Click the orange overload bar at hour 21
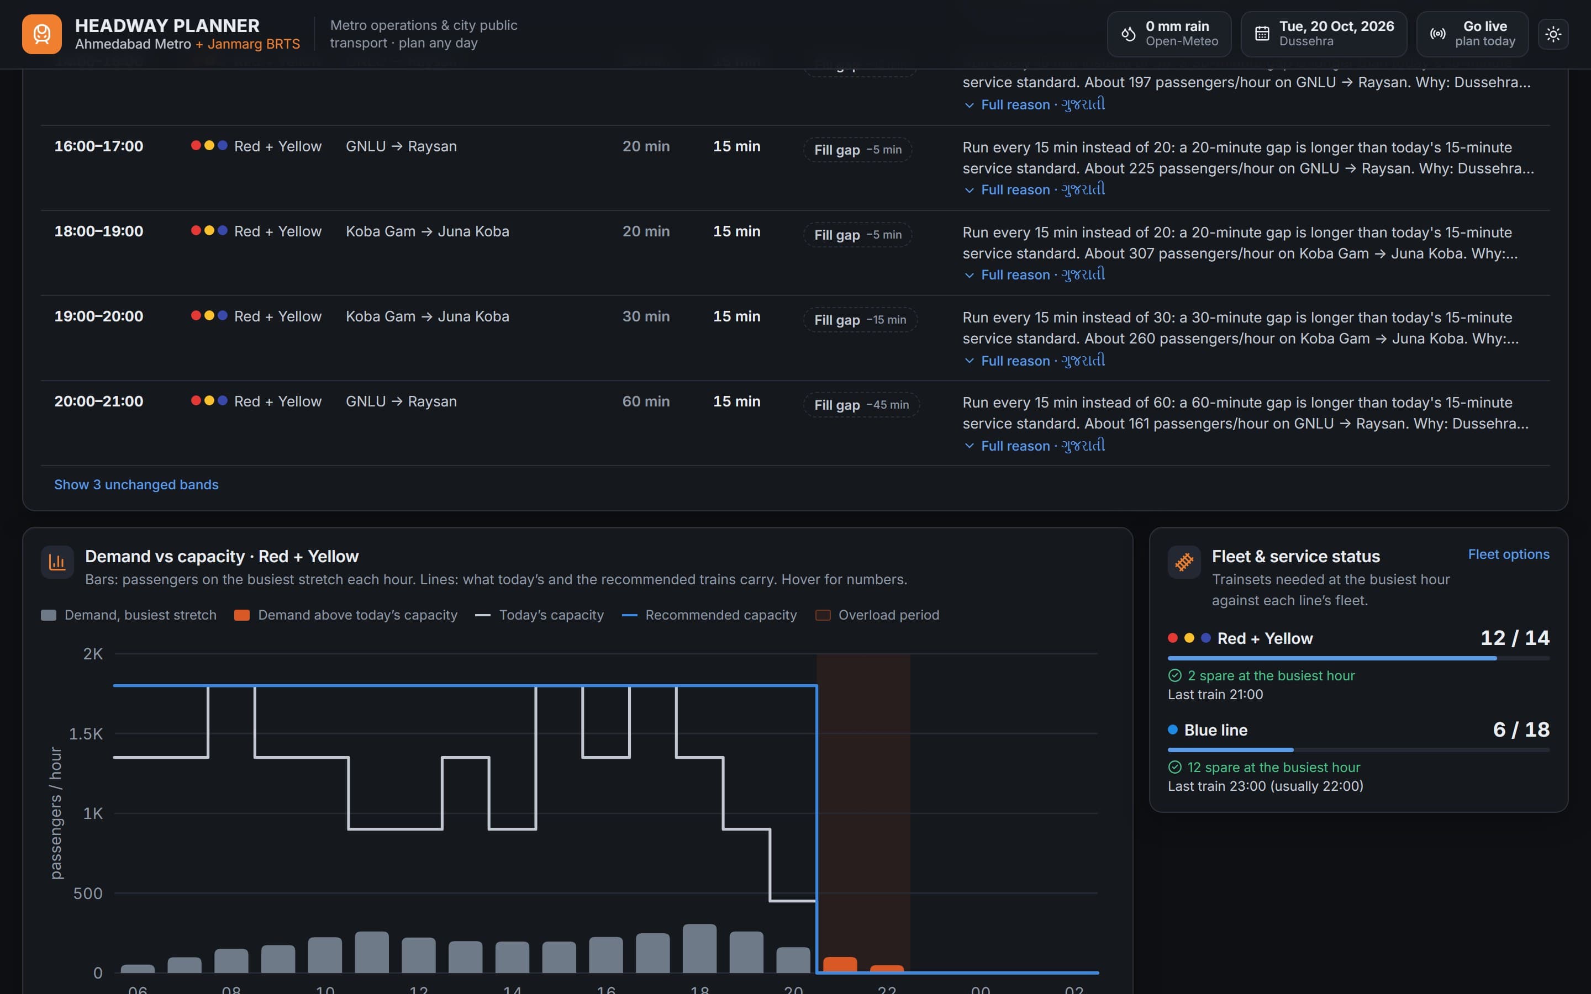This screenshot has width=1591, height=994. point(840,964)
